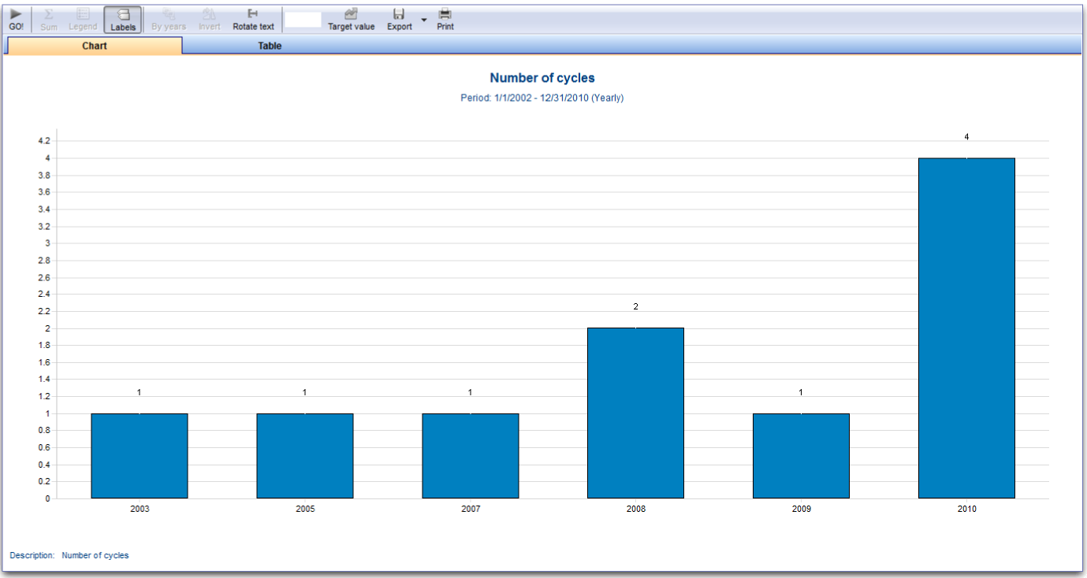Set the Target value

click(x=352, y=20)
